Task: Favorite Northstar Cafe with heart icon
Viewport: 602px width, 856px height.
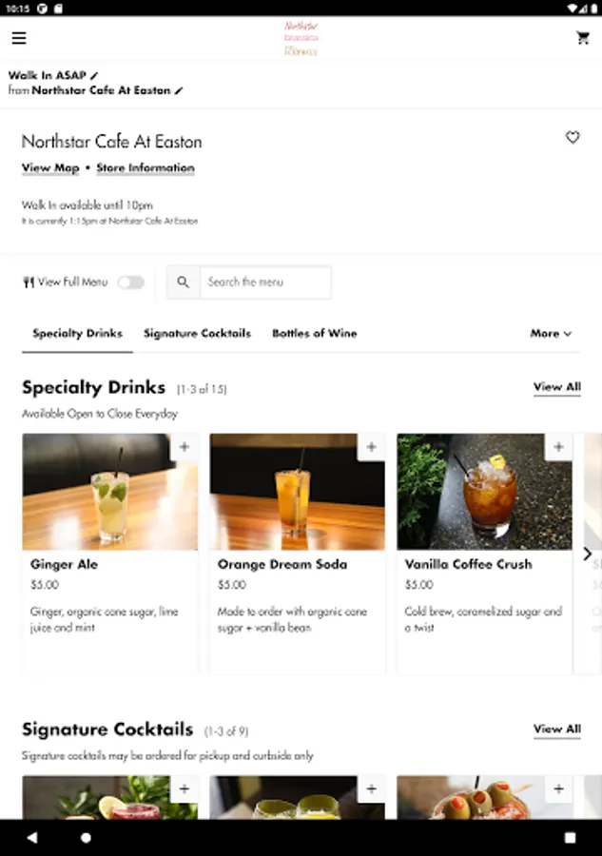Action: point(572,137)
